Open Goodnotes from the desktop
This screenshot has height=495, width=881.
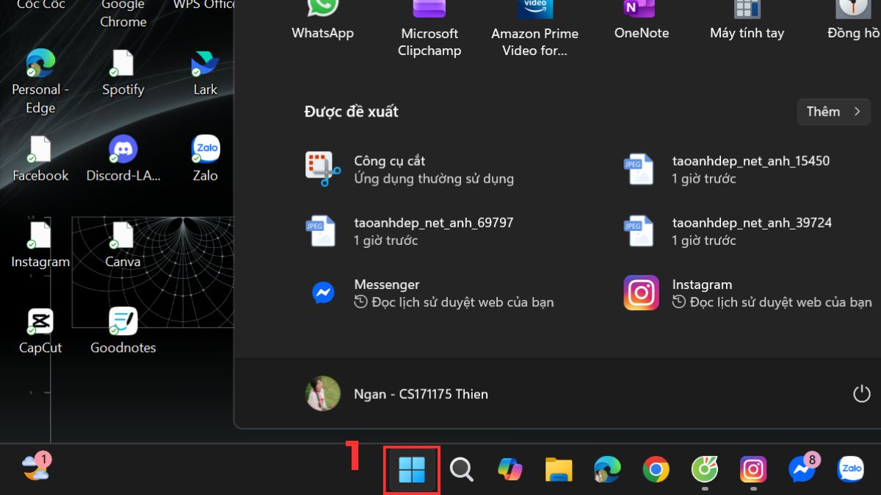tap(123, 326)
